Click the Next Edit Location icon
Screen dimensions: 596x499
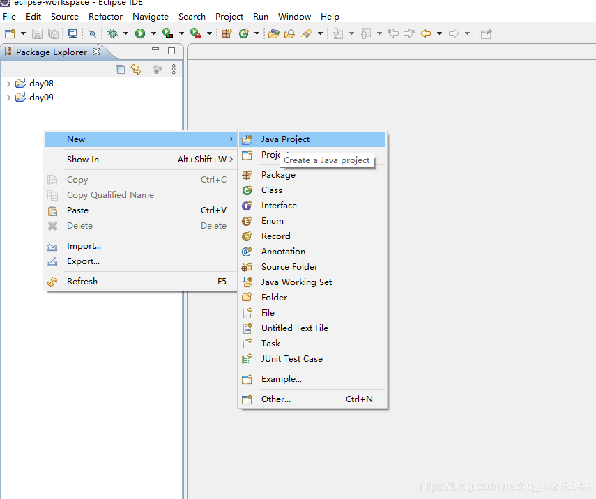coord(409,34)
